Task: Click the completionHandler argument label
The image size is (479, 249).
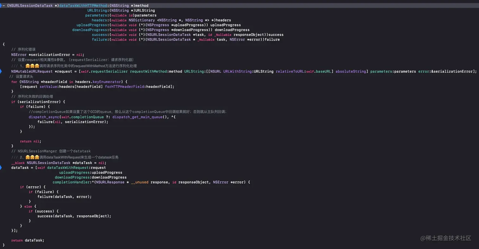Action: point(72,182)
